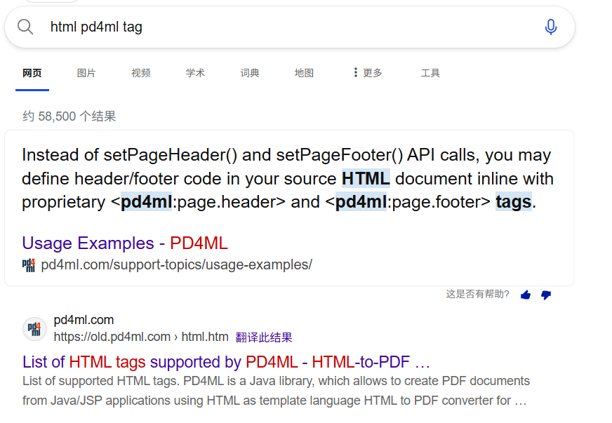
Task: Click highlighted 'HTML' word in snippet
Action: click(x=366, y=179)
